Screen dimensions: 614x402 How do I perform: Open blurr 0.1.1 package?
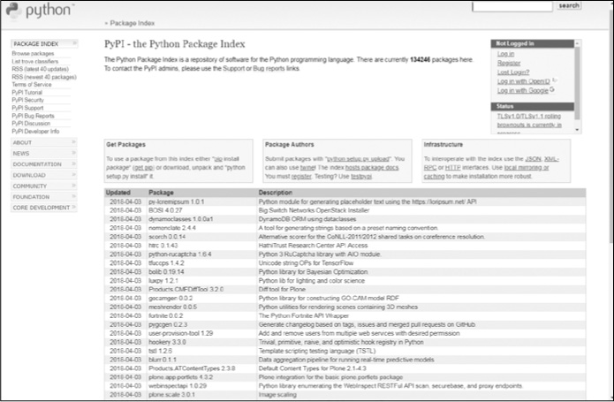point(163,360)
